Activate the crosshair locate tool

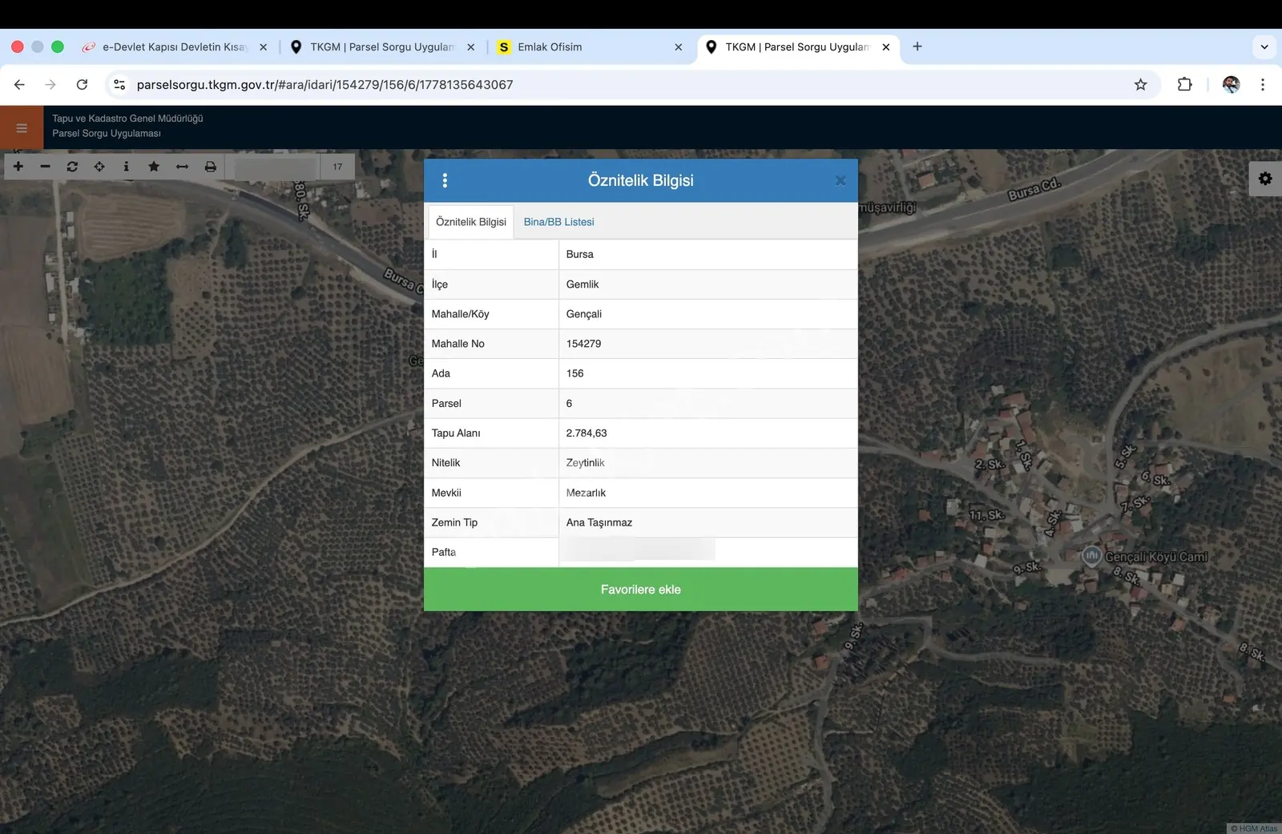point(99,167)
